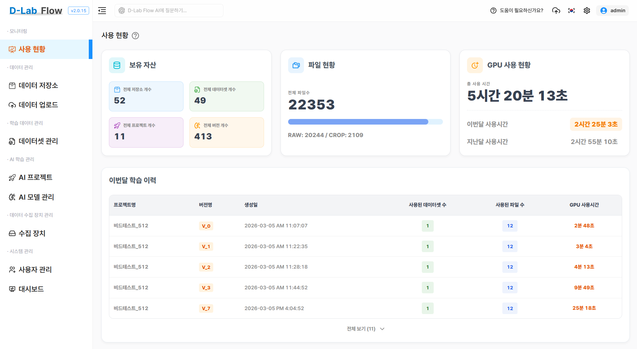Click the cloud upload icon in the header

(x=556, y=11)
